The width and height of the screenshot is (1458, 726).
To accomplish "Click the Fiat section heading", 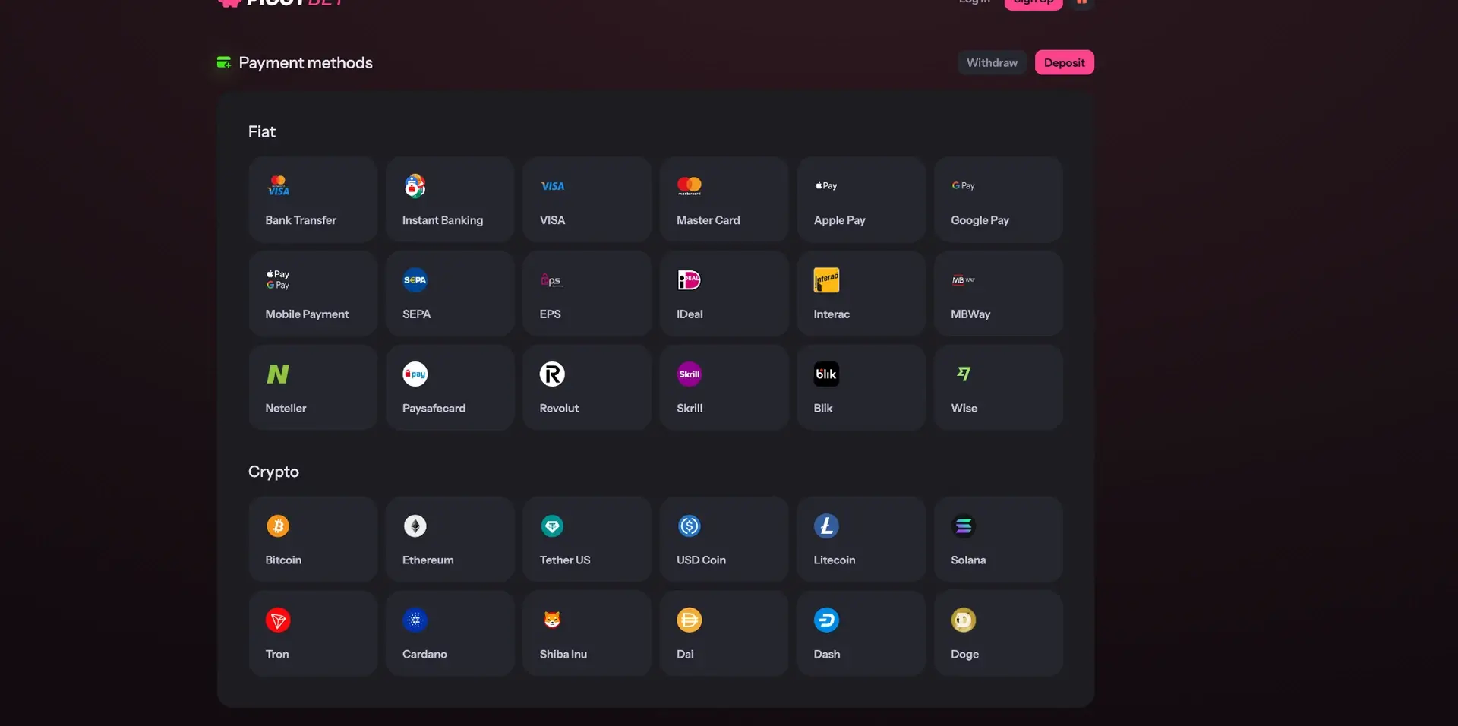I will 261,131.
